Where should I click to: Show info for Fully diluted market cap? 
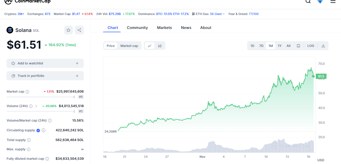click(47, 159)
